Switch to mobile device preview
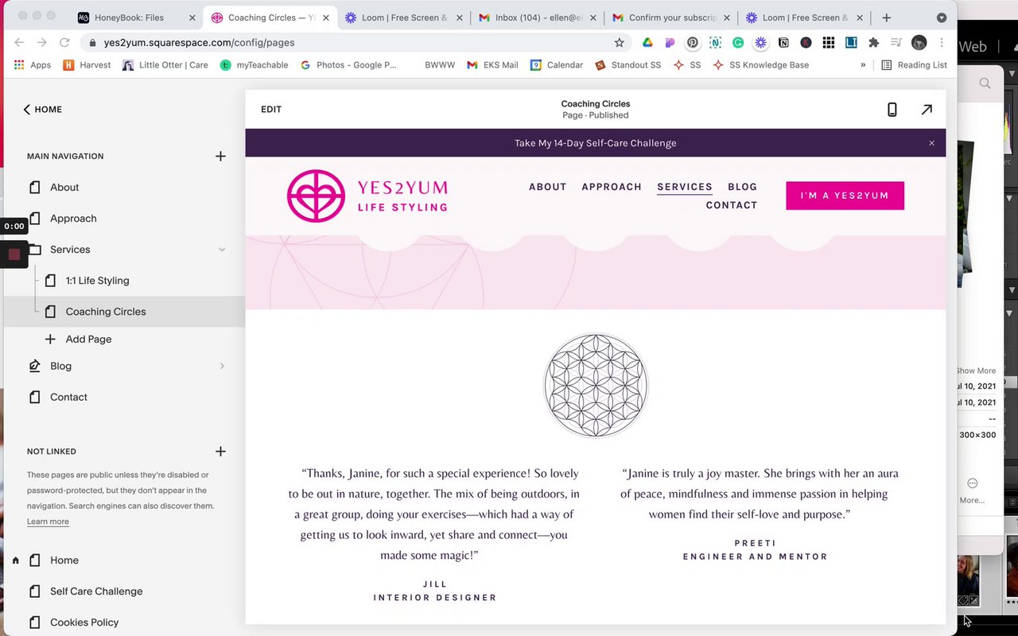The height and width of the screenshot is (636, 1018). 892,110
